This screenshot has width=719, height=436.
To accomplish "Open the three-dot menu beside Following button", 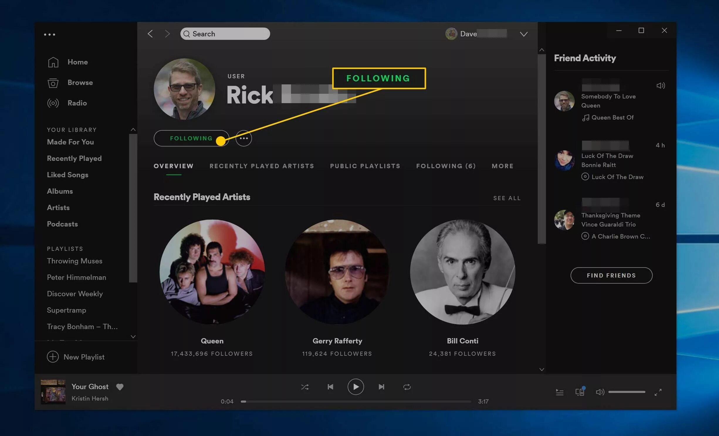I will 244,138.
